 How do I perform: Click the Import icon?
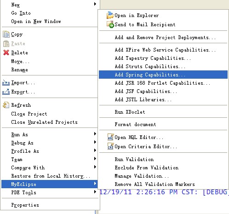pyautogui.click(x=6, y=83)
